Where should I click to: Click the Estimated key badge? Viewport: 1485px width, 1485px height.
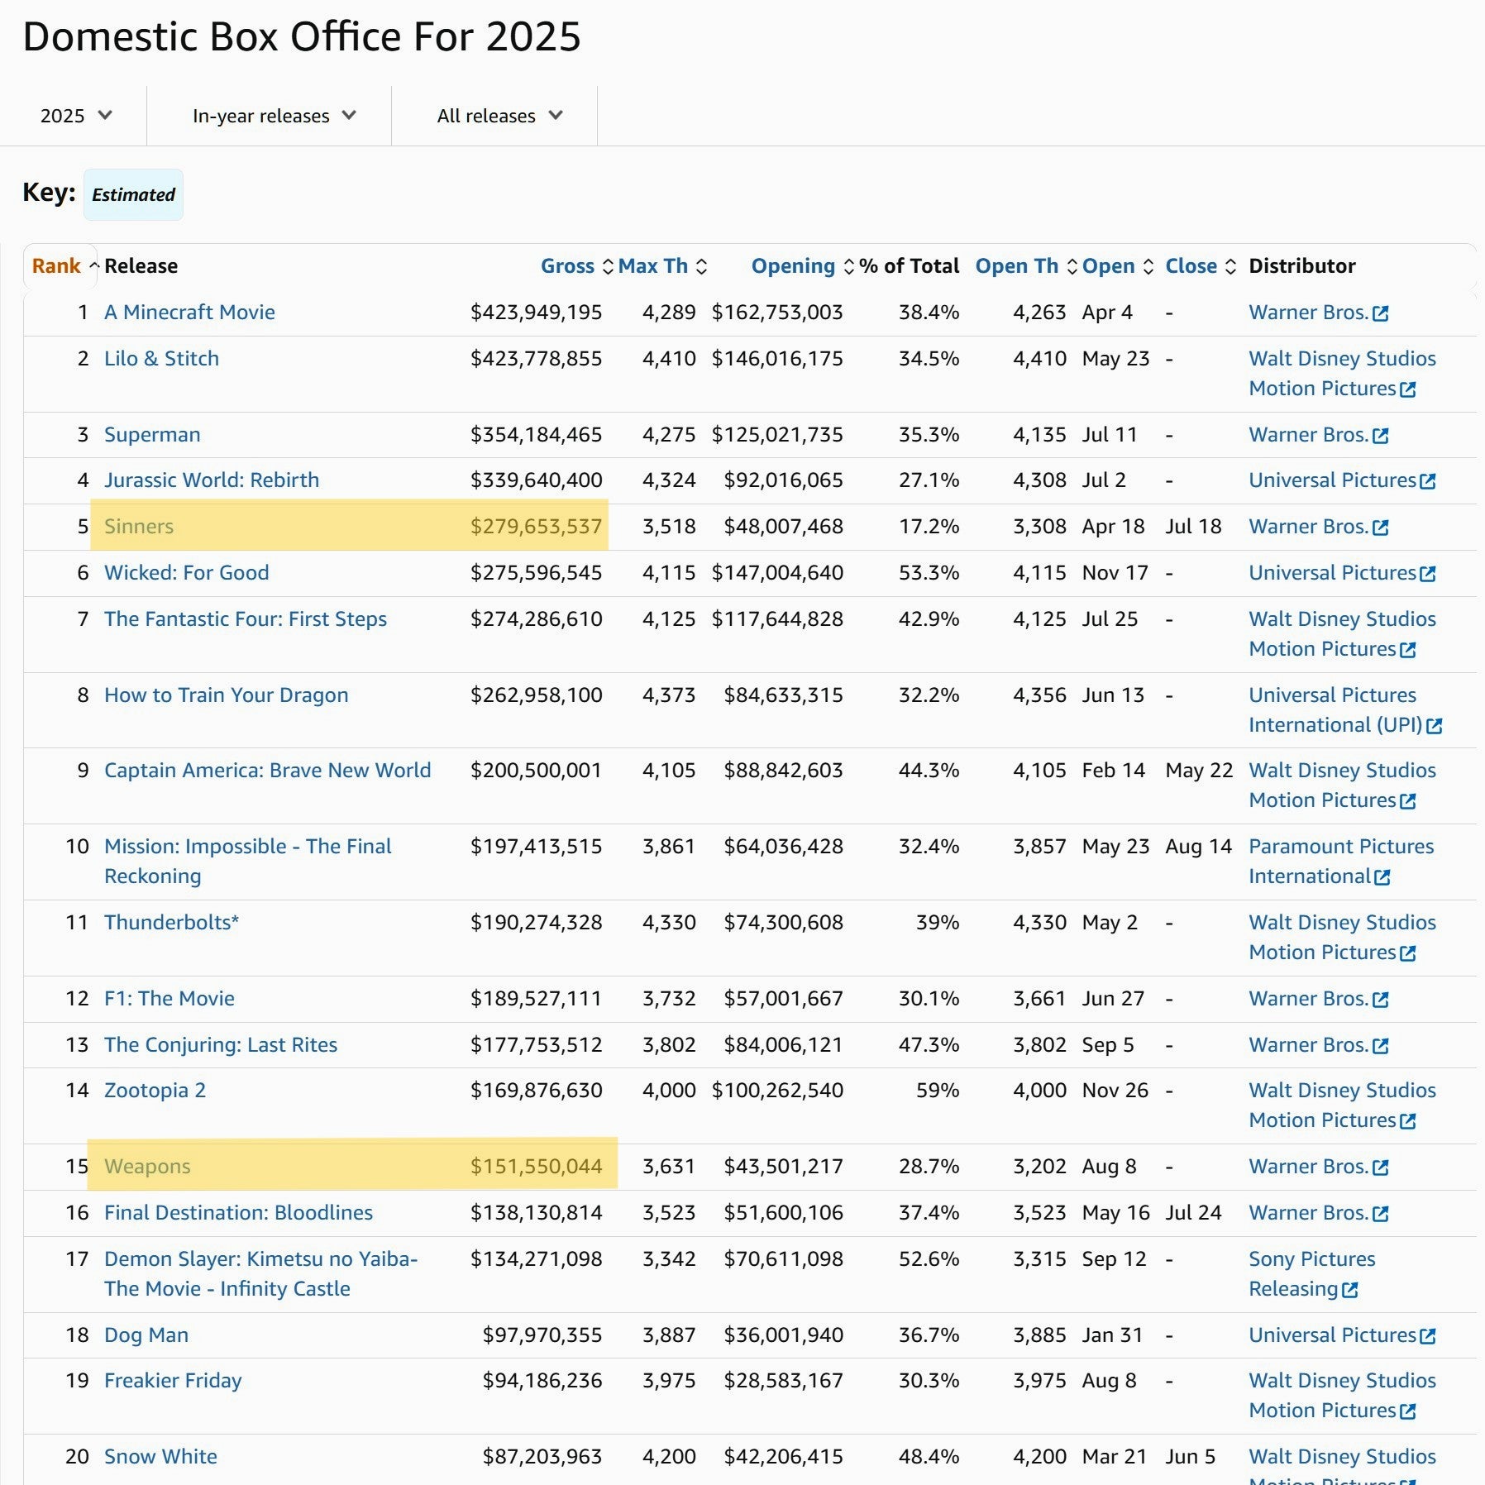tap(133, 195)
